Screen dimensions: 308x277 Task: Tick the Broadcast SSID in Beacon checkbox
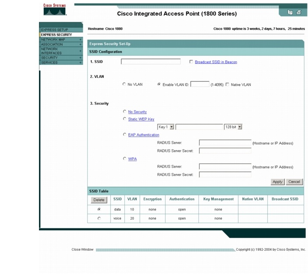191,62
